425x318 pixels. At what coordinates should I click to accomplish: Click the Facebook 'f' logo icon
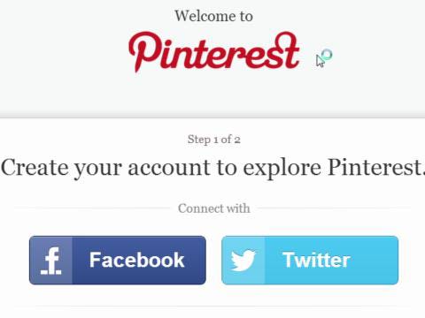pos(51,261)
